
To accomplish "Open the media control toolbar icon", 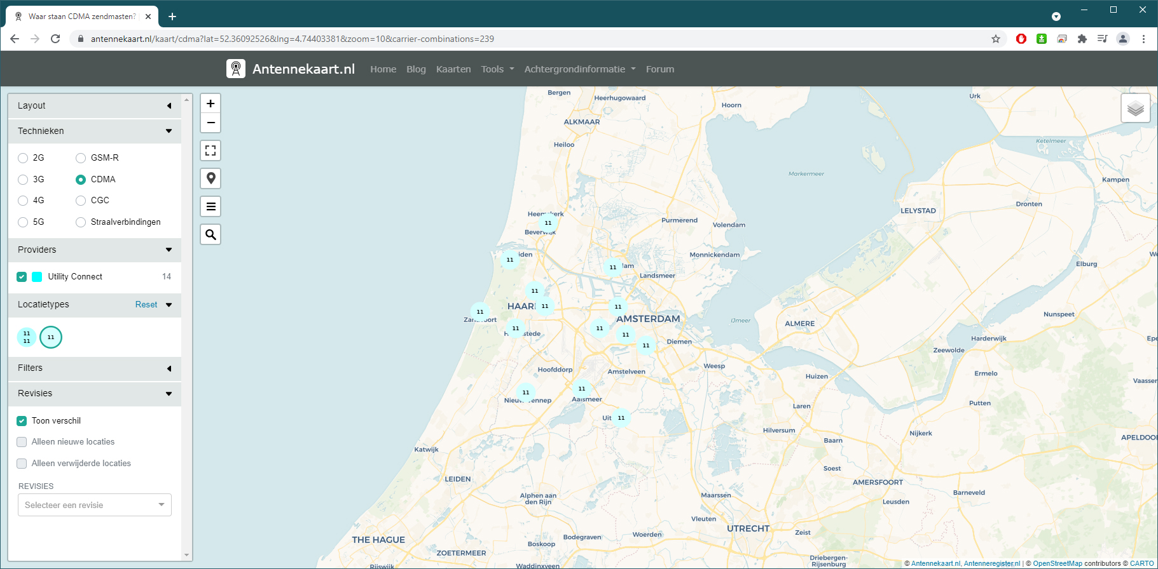I will pos(1103,39).
